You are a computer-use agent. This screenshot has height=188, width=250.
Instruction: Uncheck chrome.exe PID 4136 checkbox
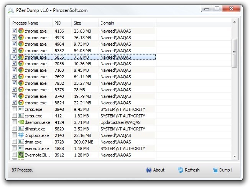(x=14, y=30)
